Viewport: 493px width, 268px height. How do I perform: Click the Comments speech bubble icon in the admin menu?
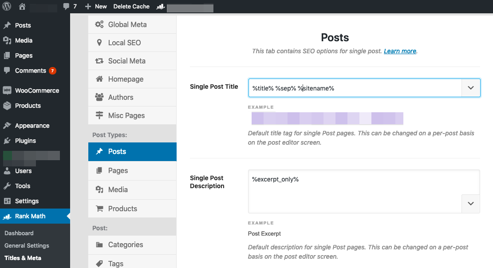pyautogui.click(x=7, y=71)
